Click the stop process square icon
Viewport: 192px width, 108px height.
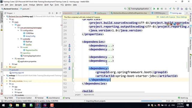point(166,9)
